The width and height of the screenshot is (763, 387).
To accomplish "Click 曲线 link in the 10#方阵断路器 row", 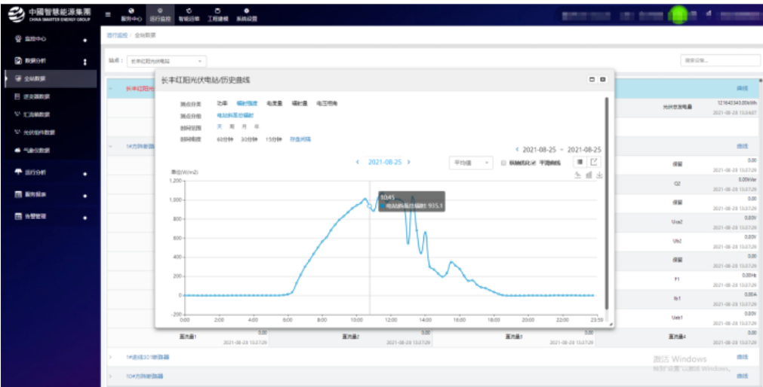I will pos(742,376).
